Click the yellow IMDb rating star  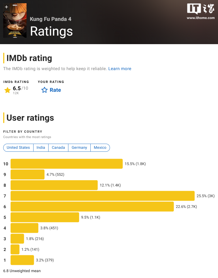point(8,90)
